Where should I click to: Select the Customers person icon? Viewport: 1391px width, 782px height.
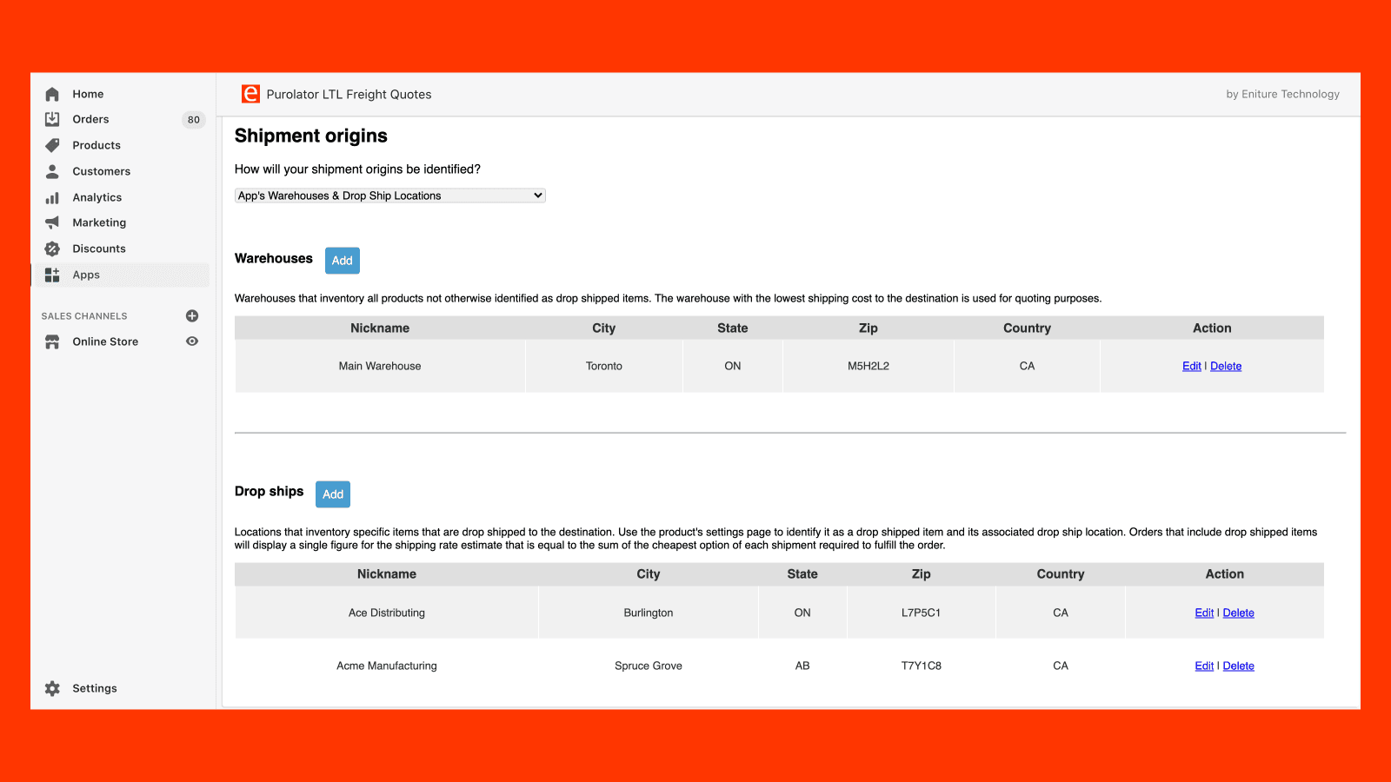(52, 171)
